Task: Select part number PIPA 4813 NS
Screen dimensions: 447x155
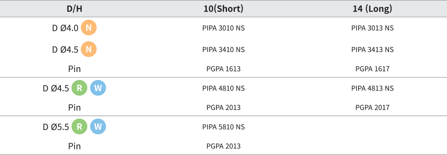Action: tap(372, 88)
